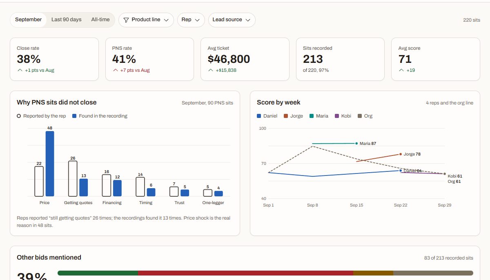Screen dimensions: 490x280
Task: Click the Jorge 78 data point
Action: pos(401,154)
